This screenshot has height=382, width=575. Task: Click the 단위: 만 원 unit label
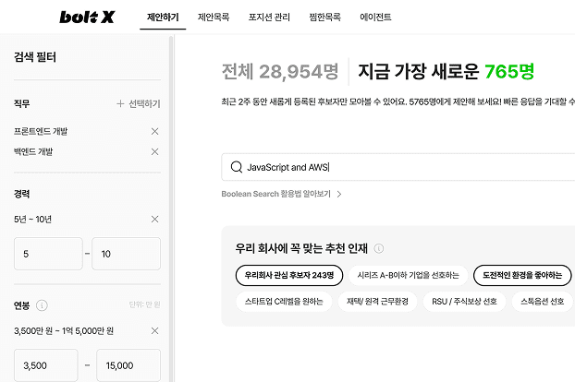(144, 304)
